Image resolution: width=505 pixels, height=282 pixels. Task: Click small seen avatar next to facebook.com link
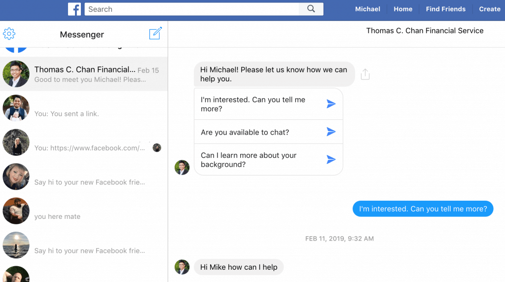tap(157, 148)
